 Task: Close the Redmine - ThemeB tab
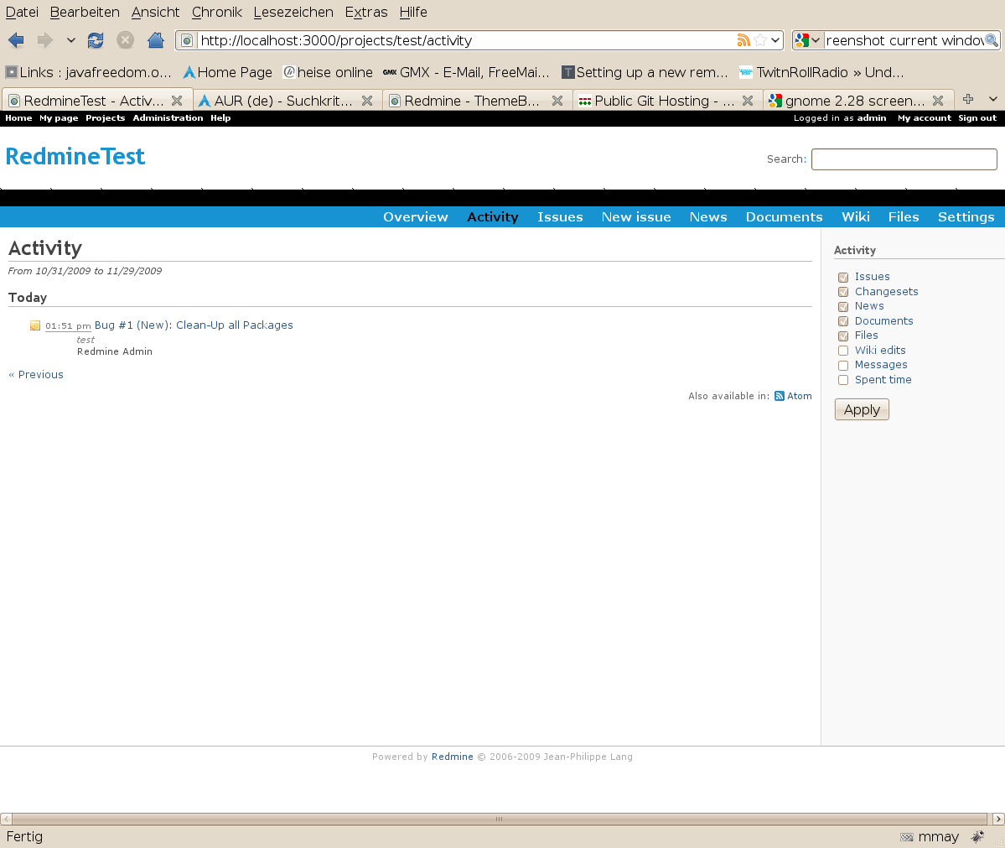(x=557, y=101)
